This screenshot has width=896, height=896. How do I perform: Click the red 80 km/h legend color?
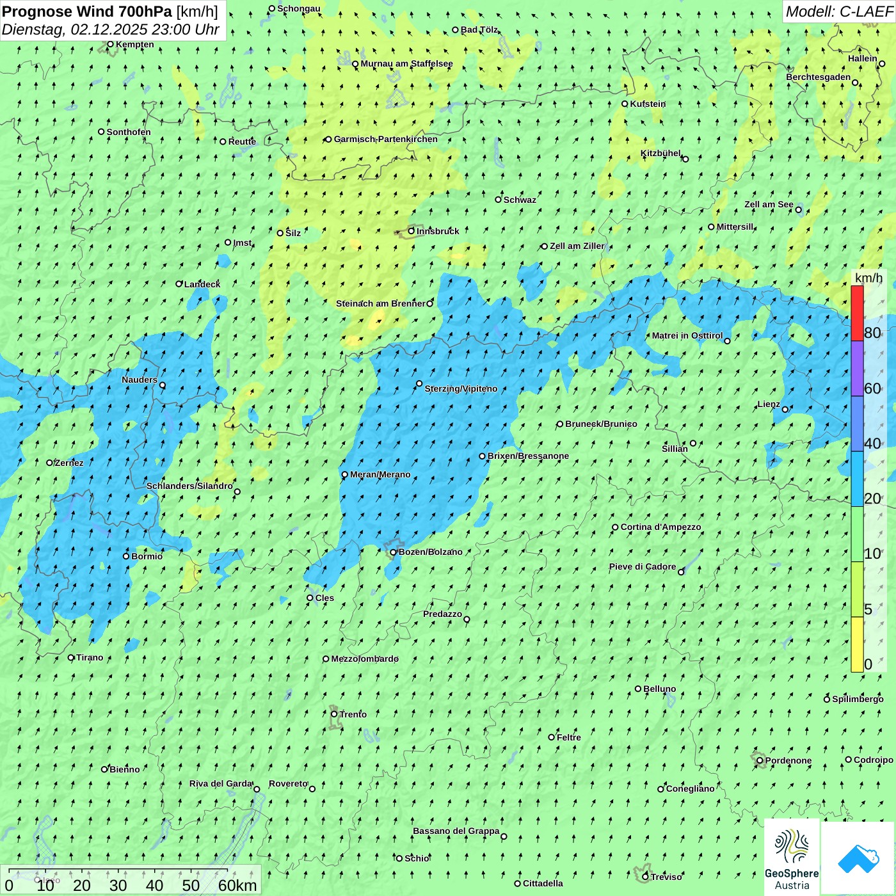[857, 313]
